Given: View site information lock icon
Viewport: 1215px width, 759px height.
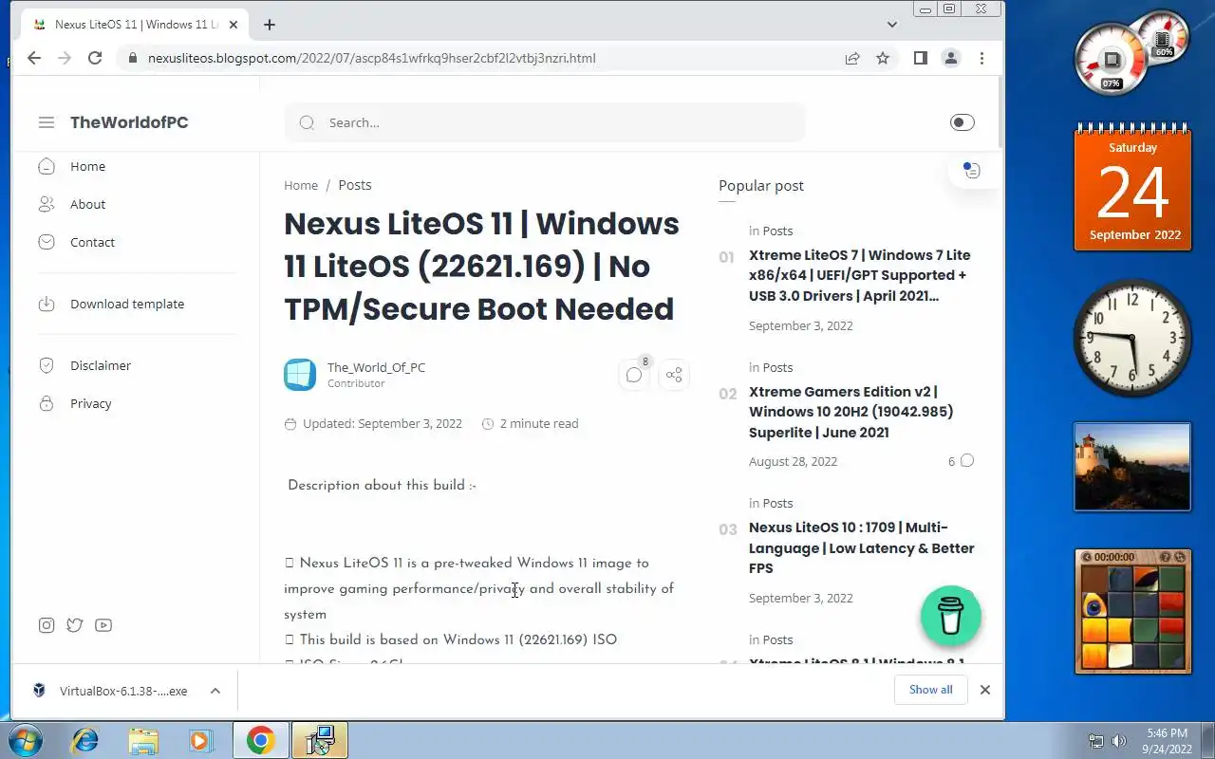Looking at the screenshot, I should (x=132, y=58).
